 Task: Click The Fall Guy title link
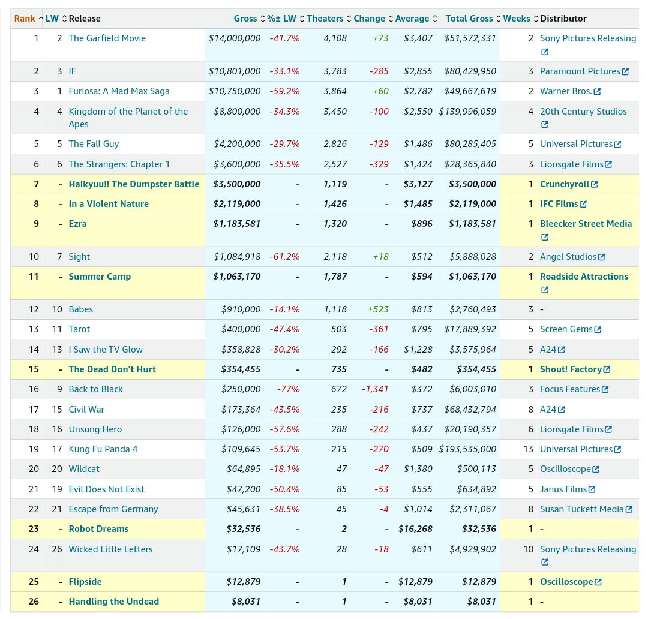click(94, 144)
